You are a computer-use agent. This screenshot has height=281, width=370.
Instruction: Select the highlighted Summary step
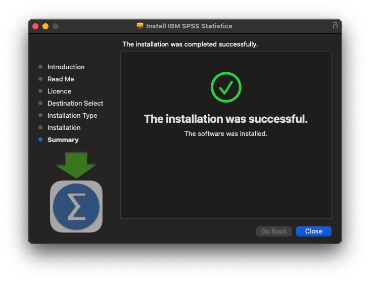point(63,139)
